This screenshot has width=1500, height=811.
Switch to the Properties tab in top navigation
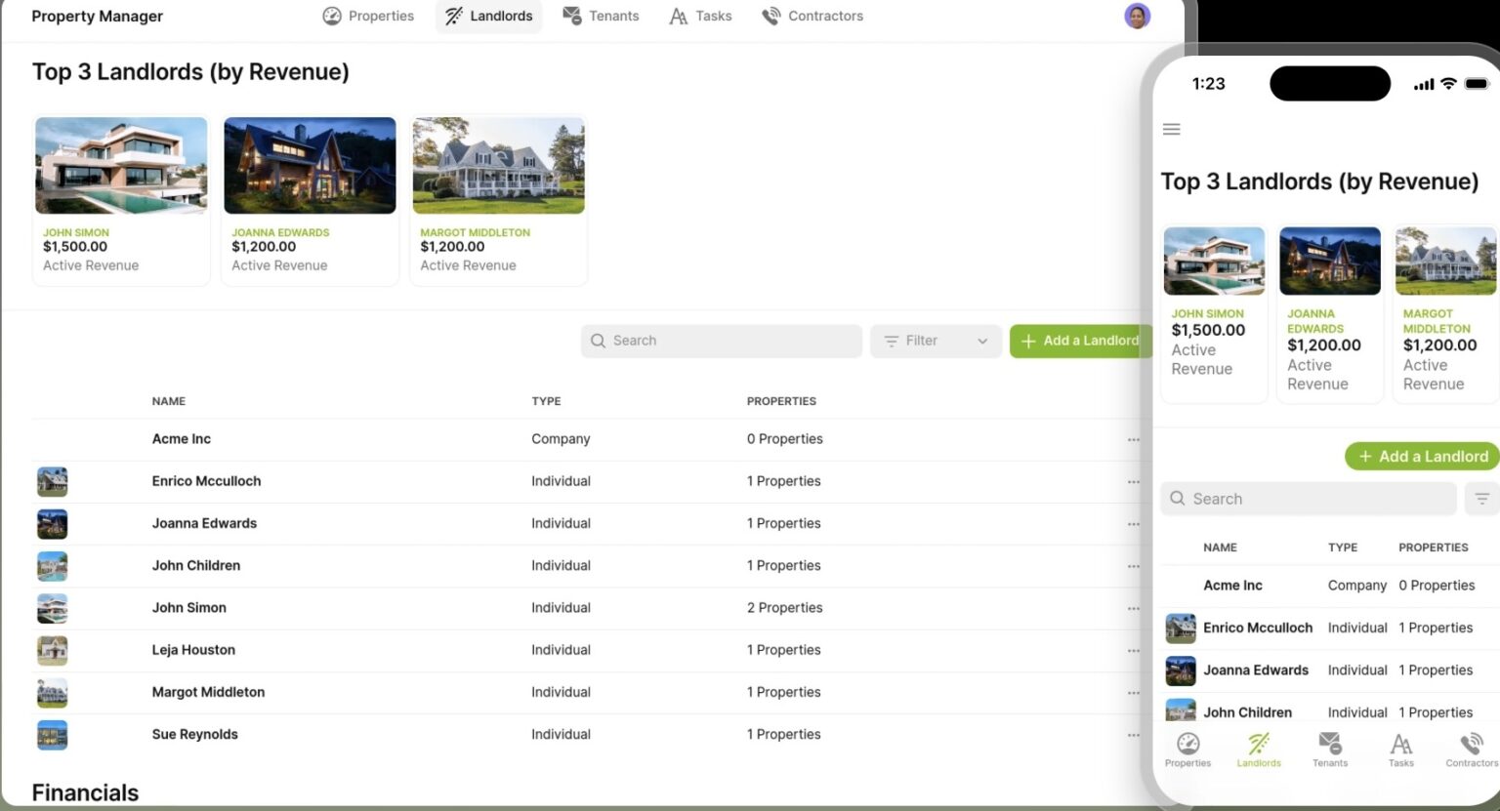click(368, 16)
